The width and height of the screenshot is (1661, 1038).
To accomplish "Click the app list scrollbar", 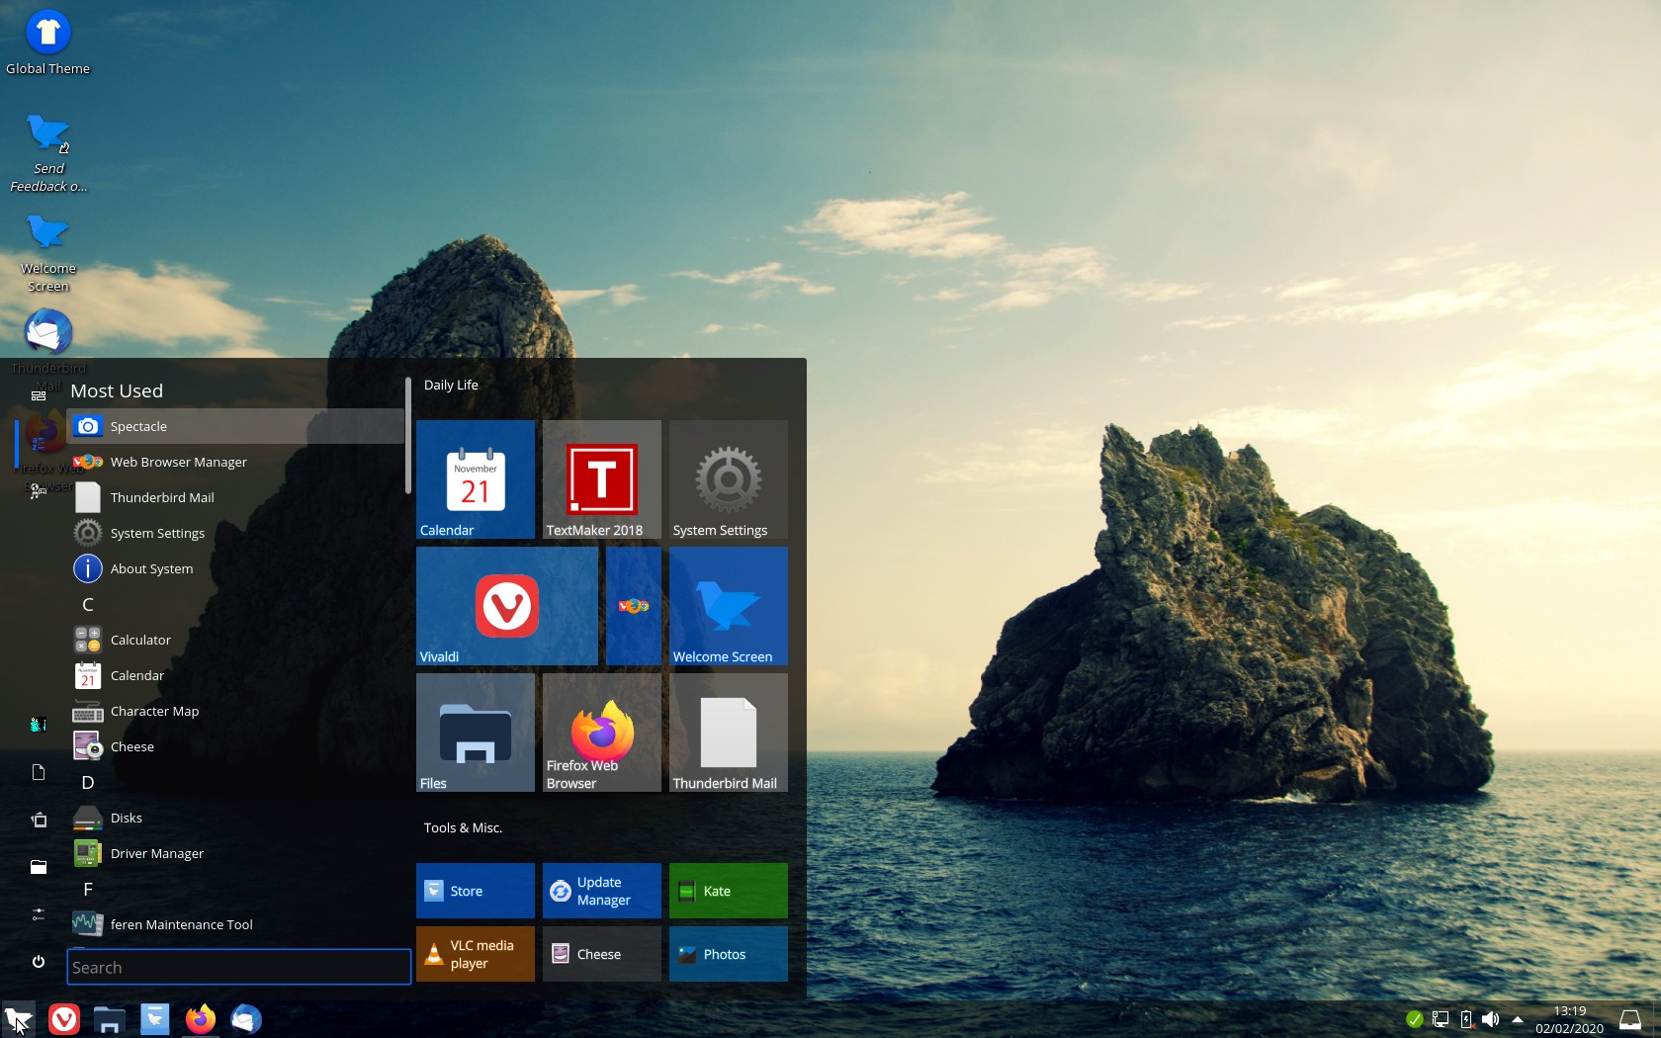I will coord(407,435).
